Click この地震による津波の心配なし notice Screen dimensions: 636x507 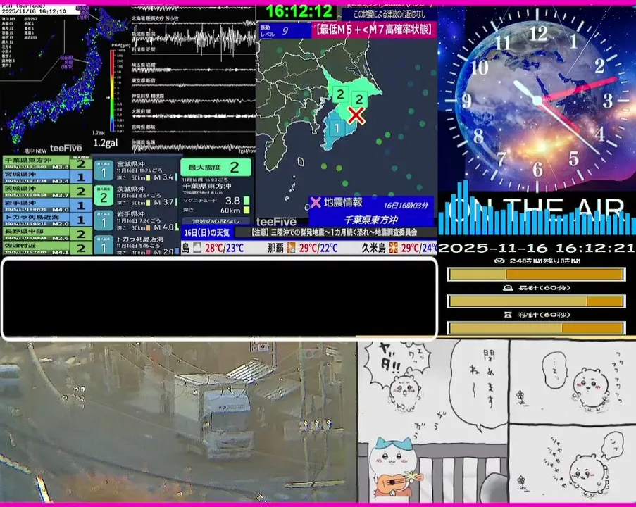[389, 14]
